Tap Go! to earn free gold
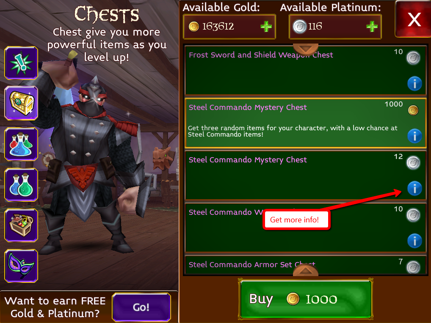Screen dimensions: 431x323 coord(141,307)
